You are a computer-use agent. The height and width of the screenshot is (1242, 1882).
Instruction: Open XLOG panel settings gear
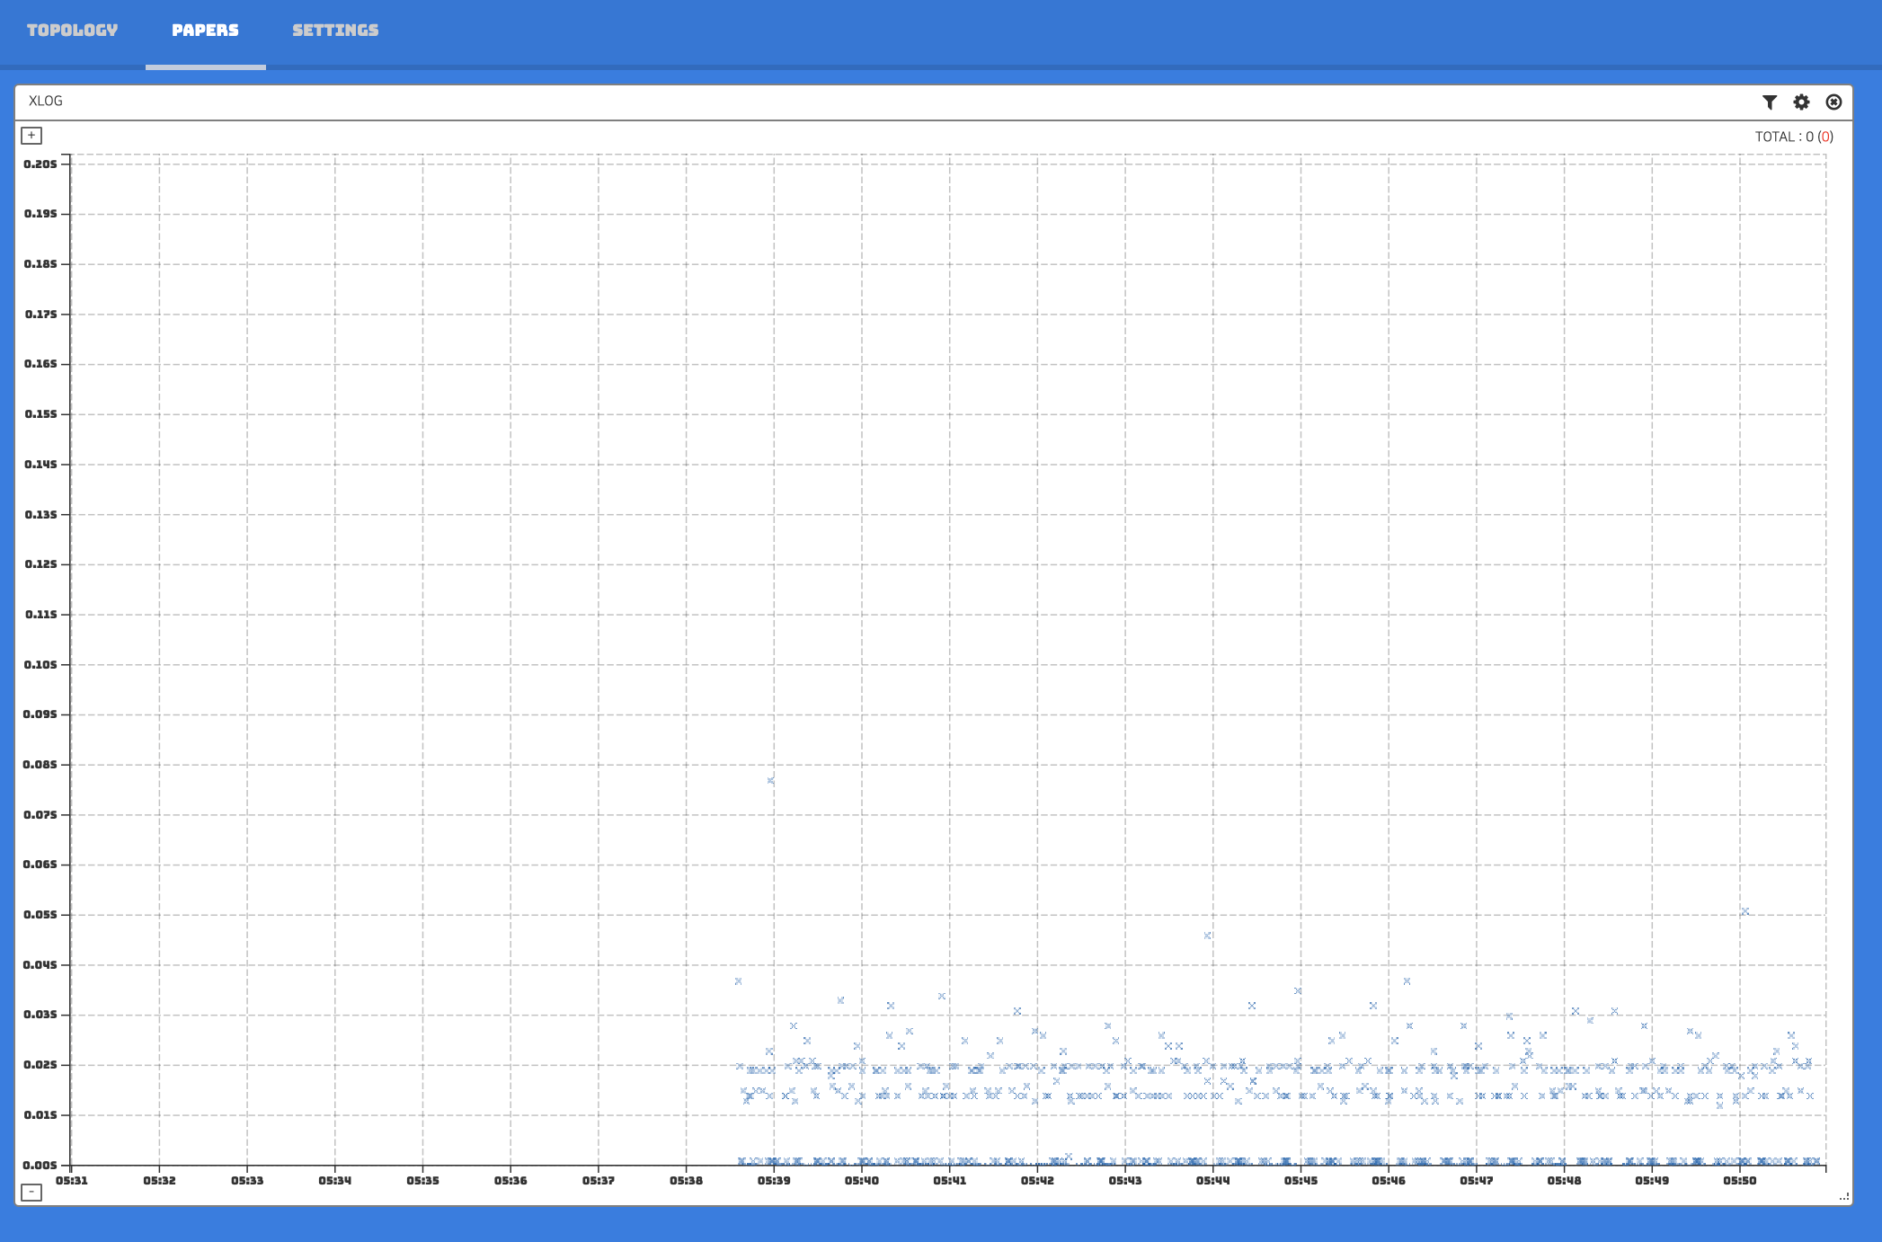point(1801,102)
